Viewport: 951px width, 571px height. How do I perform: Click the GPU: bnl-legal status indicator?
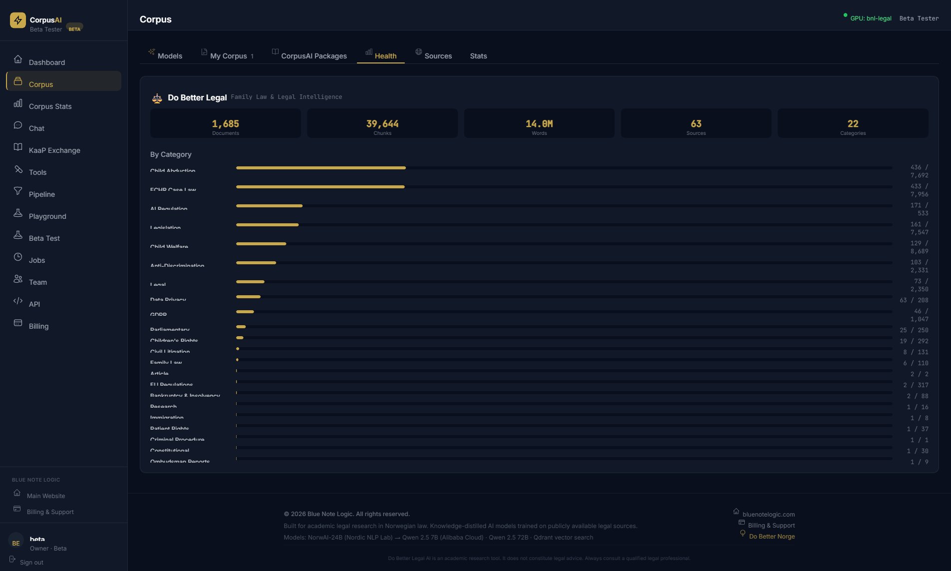(x=871, y=18)
